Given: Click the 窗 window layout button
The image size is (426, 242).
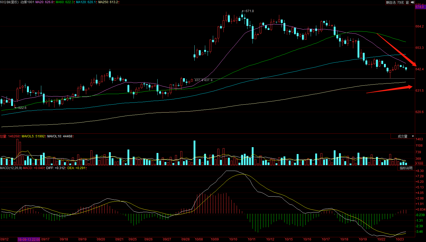Looking at the screenshot, I should pyautogui.click(x=407, y=2).
